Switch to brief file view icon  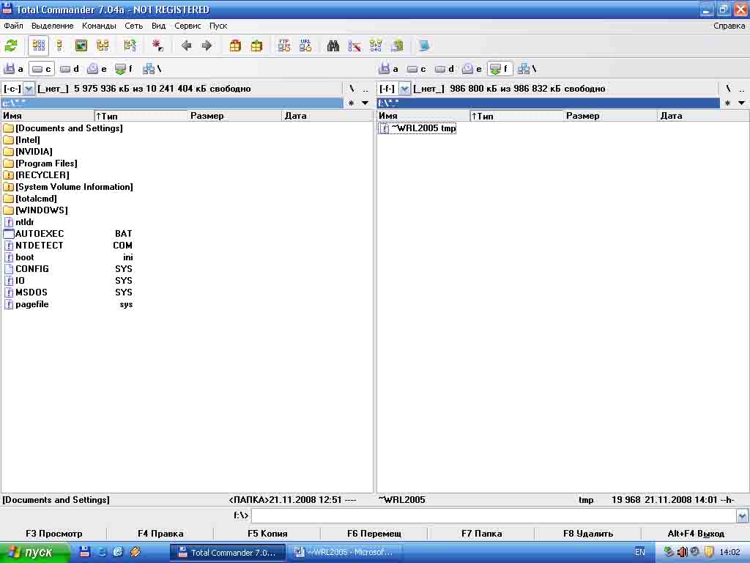[x=39, y=46]
